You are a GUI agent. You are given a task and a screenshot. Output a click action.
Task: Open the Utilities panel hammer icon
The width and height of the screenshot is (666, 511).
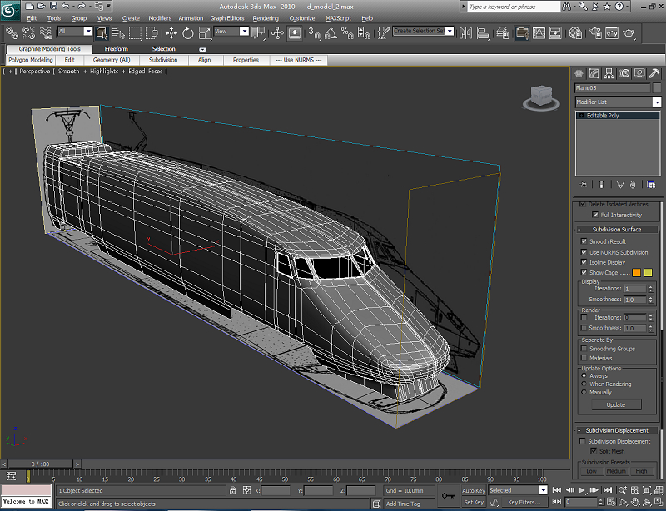(x=654, y=74)
